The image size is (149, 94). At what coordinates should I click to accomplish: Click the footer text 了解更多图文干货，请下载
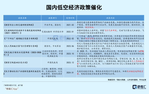(x=13, y=85)
